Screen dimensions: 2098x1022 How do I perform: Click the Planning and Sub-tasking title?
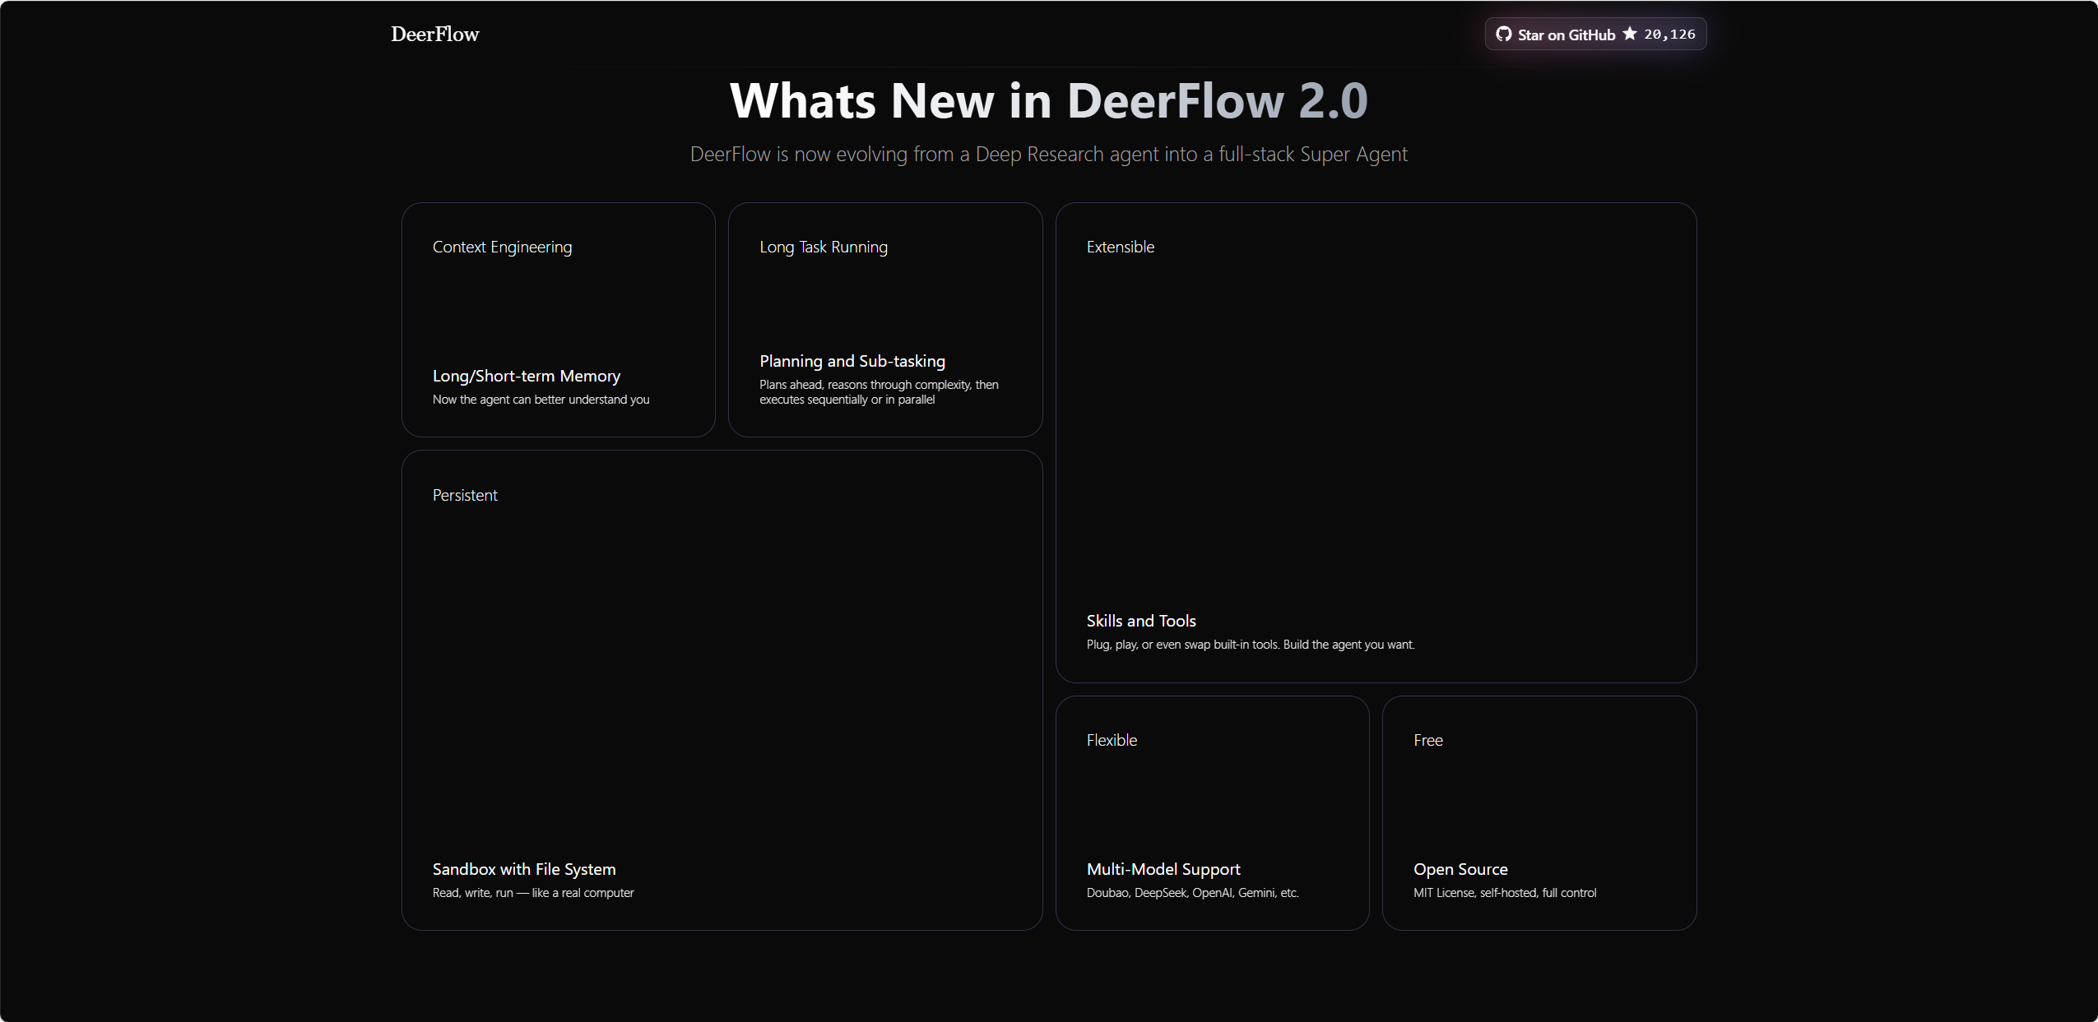(x=852, y=361)
